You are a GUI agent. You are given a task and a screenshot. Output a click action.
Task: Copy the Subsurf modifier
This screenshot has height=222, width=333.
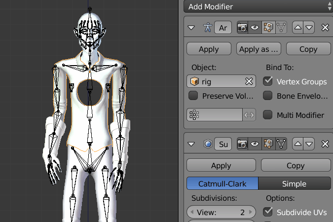coord(296,165)
